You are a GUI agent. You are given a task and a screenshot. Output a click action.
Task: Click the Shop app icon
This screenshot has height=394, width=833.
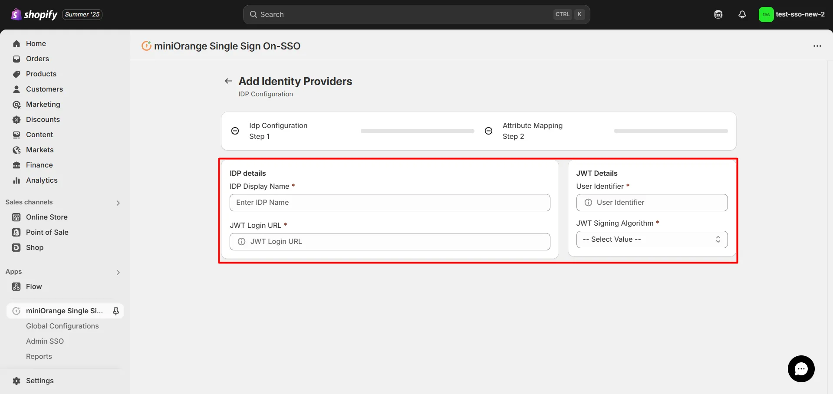16,247
